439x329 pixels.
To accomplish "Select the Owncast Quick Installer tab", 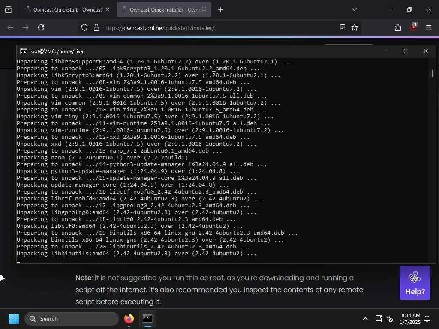I will click(164, 10).
